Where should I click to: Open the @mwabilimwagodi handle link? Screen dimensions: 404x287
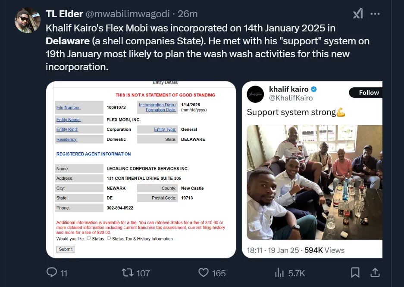pyautogui.click(x=127, y=14)
